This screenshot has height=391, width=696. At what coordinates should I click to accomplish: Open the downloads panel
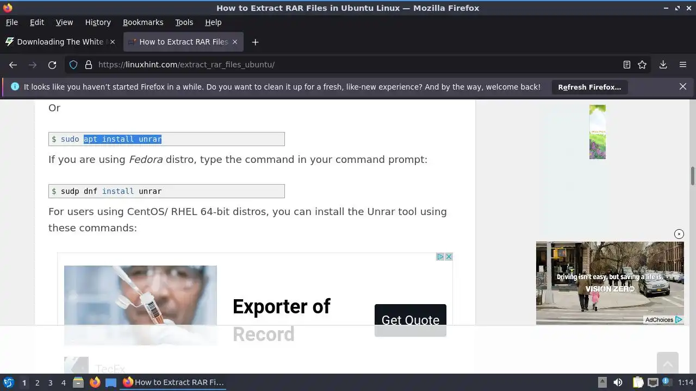pyautogui.click(x=663, y=65)
